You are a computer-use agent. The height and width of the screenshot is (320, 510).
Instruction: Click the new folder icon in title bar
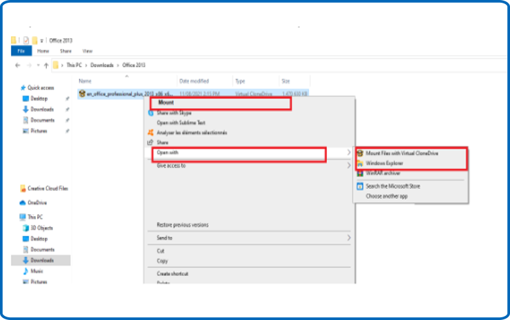coord(35,40)
